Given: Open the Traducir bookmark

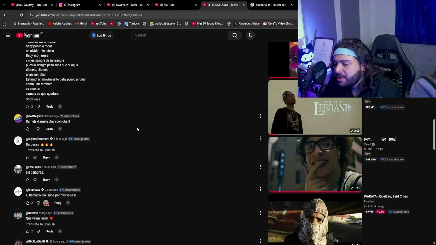Looking at the screenshot, I should pyautogui.click(x=131, y=24).
